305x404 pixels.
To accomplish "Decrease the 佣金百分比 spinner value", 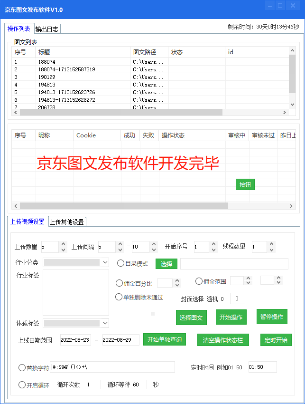I will click(177, 285).
